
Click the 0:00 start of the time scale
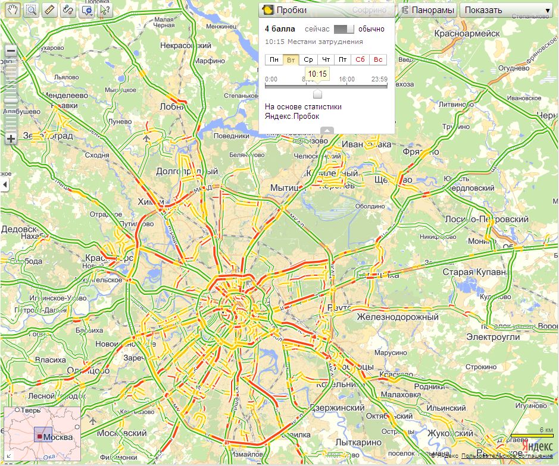coord(271,79)
